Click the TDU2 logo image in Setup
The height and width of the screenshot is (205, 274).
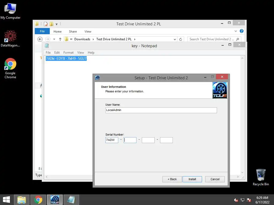[220, 90]
